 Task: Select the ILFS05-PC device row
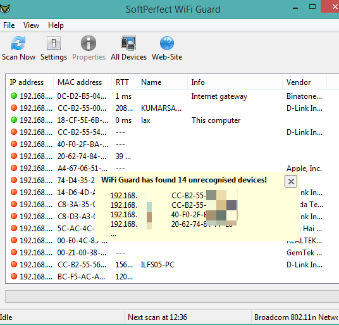pyautogui.click(x=172, y=265)
